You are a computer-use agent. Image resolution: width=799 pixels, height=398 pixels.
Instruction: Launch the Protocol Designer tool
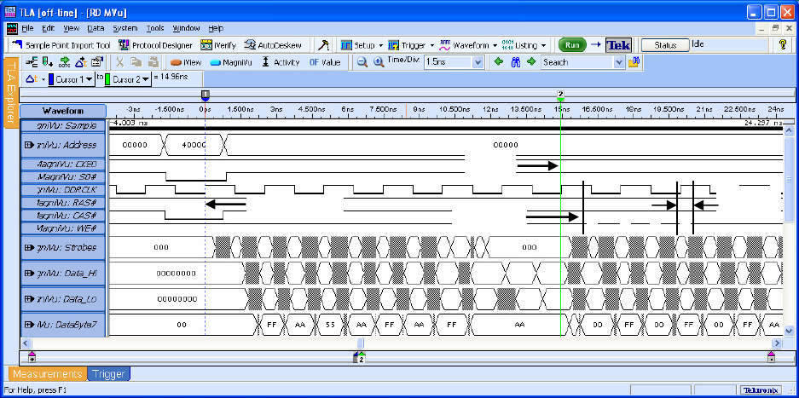pyautogui.click(x=155, y=45)
